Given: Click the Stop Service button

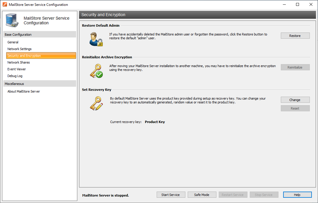Looking at the screenshot, I should pos(264,195).
